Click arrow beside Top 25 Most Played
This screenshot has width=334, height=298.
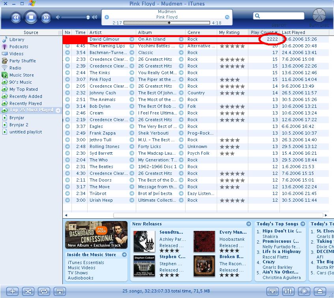(x=58, y=111)
